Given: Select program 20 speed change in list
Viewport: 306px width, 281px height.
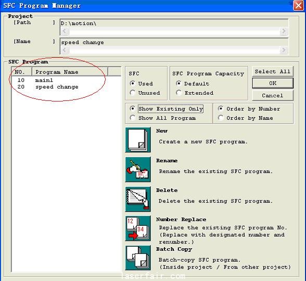Looking at the screenshot, I should tap(66, 87).
